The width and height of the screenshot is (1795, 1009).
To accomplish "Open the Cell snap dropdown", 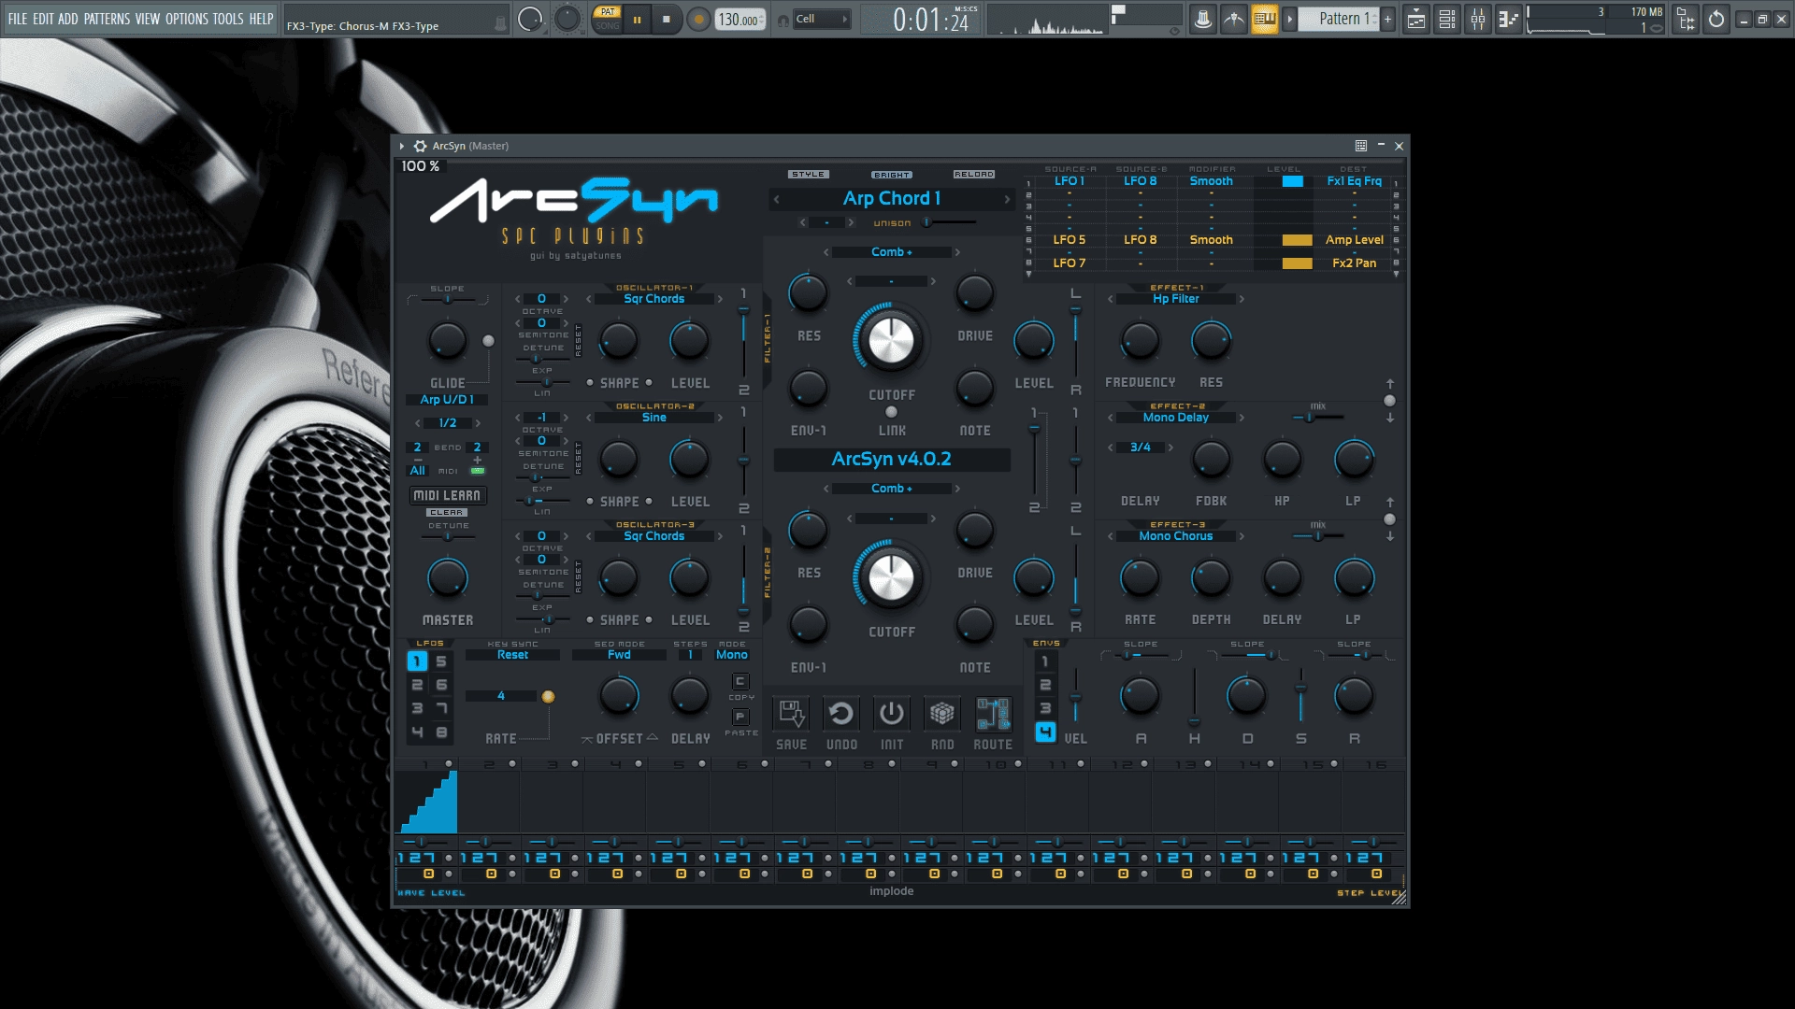I will click(x=821, y=20).
